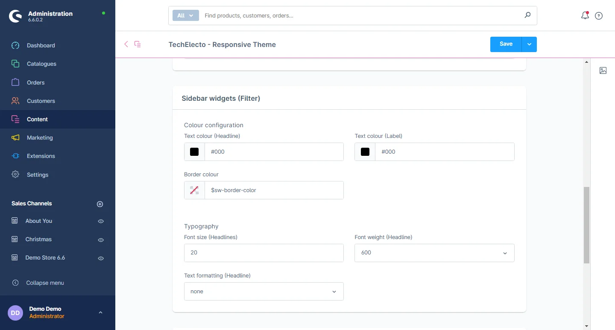Image resolution: width=615 pixels, height=330 pixels.
Task: Open the help question mark icon
Action: tap(599, 16)
